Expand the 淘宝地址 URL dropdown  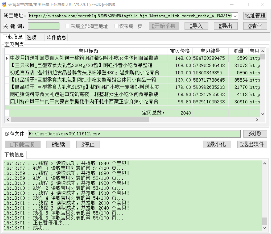pyautogui.click(x=235, y=16)
